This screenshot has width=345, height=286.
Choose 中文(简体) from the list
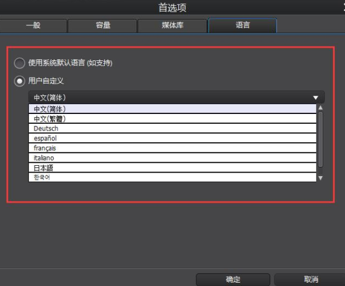tap(172, 109)
